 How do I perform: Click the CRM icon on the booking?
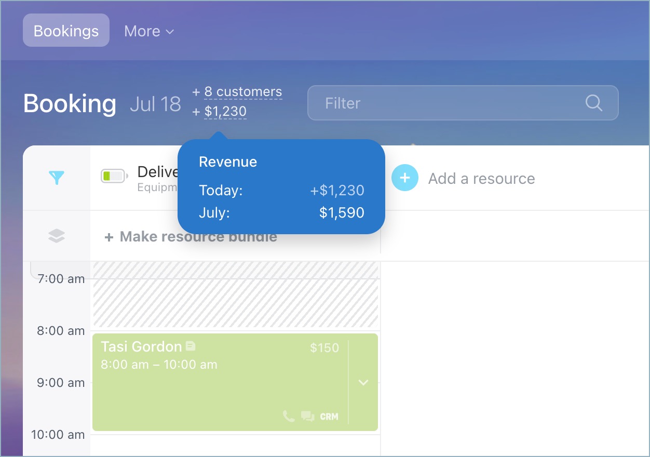click(x=329, y=416)
